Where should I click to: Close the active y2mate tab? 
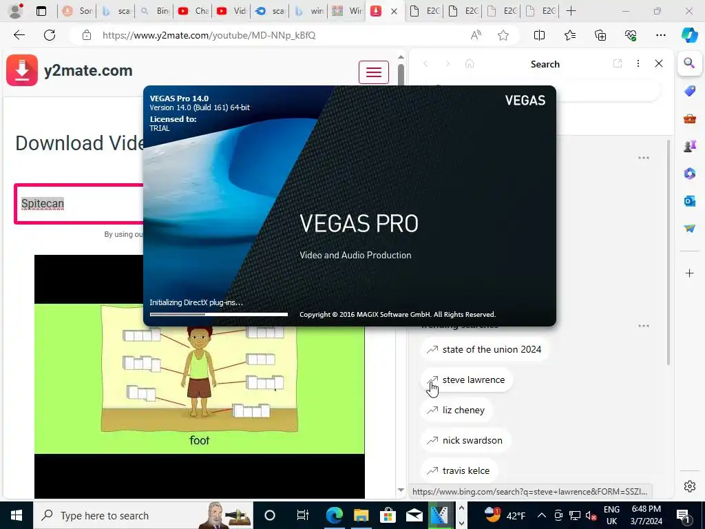click(x=394, y=11)
